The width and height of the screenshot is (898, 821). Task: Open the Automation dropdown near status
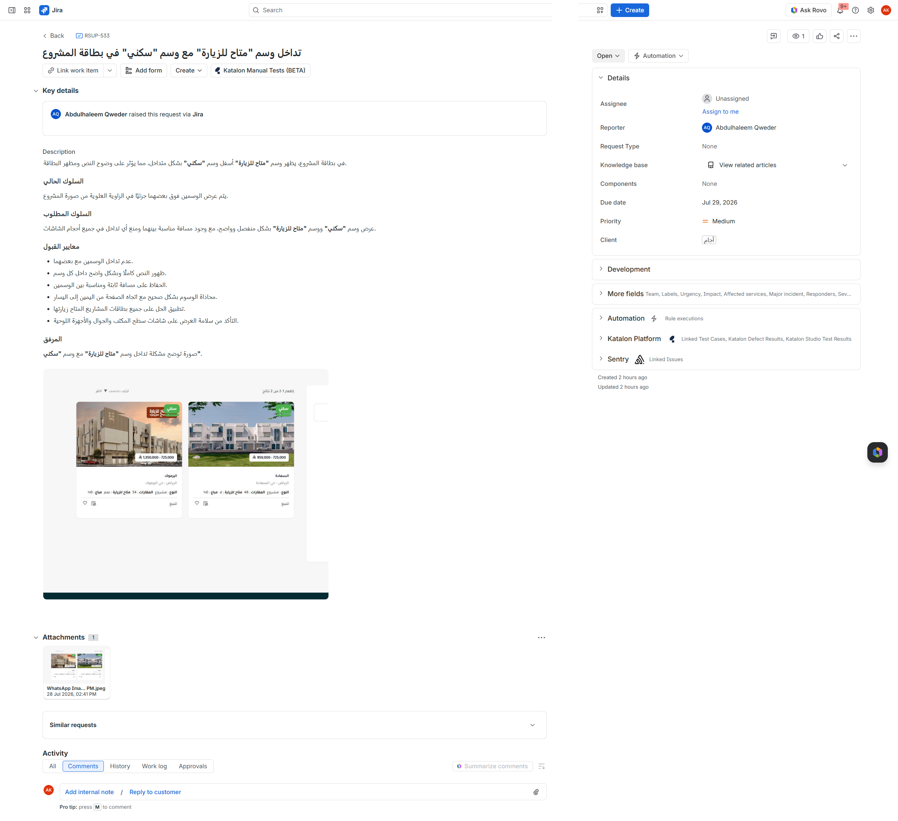(x=658, y=56)
